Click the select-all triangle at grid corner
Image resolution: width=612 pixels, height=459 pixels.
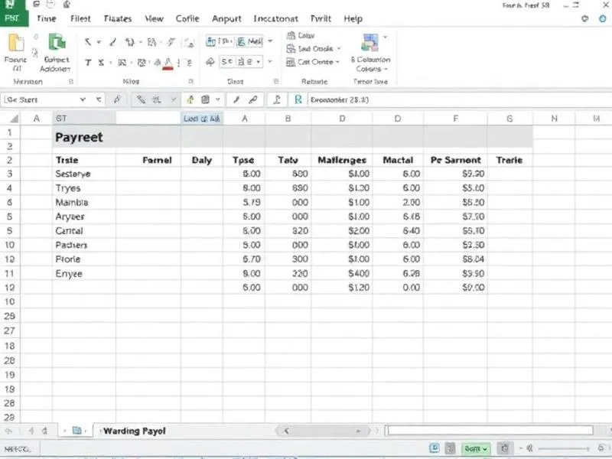[14, 119]
